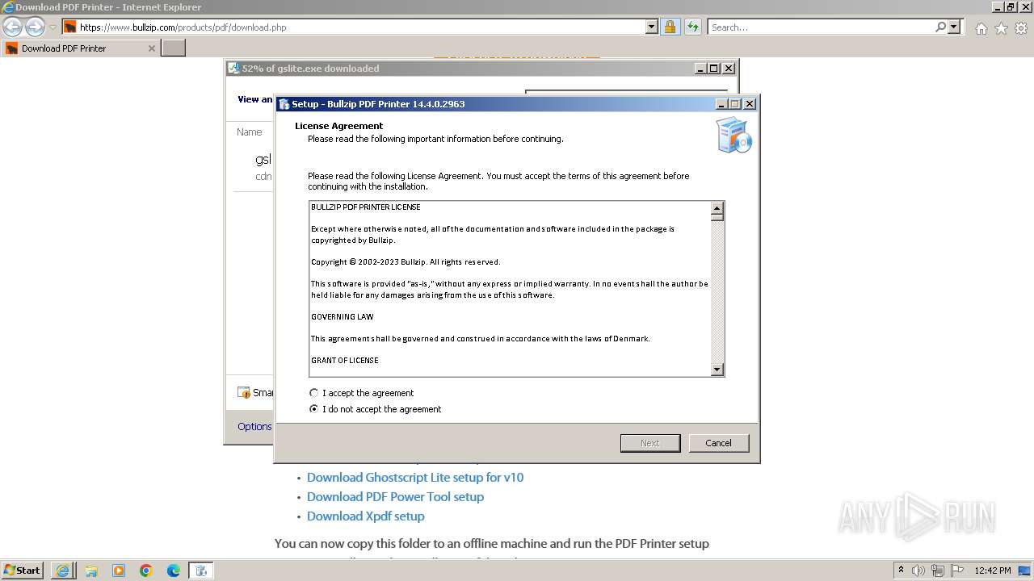Open the volume speaker tray icon
This screenshot has width=1034, height=581.
pyautogui.click(x=918, y=571)
